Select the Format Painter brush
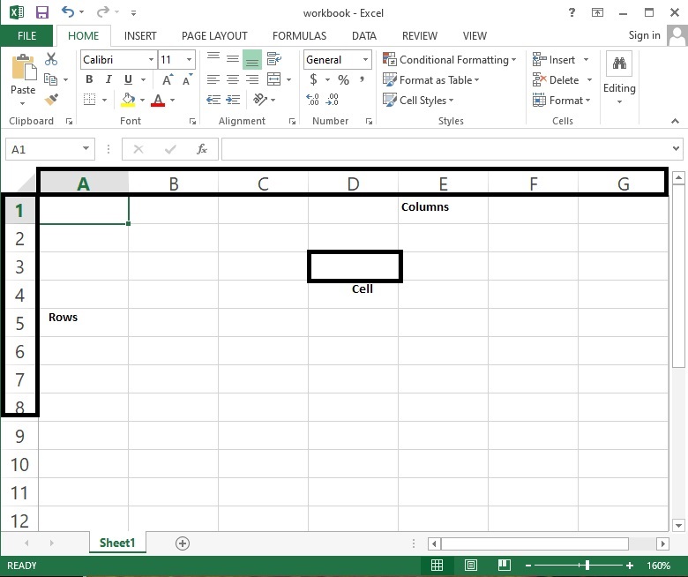688x577 pixels. (x=51, y=100)
